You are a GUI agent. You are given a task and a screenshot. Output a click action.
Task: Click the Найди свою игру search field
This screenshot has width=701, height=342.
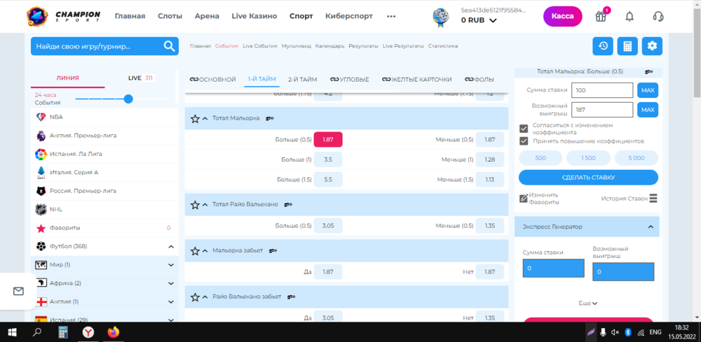click(104, 46)
